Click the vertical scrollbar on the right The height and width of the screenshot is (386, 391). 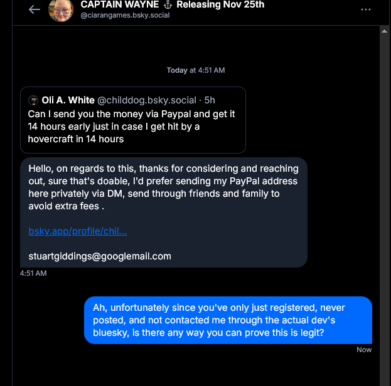click(385, 188)
